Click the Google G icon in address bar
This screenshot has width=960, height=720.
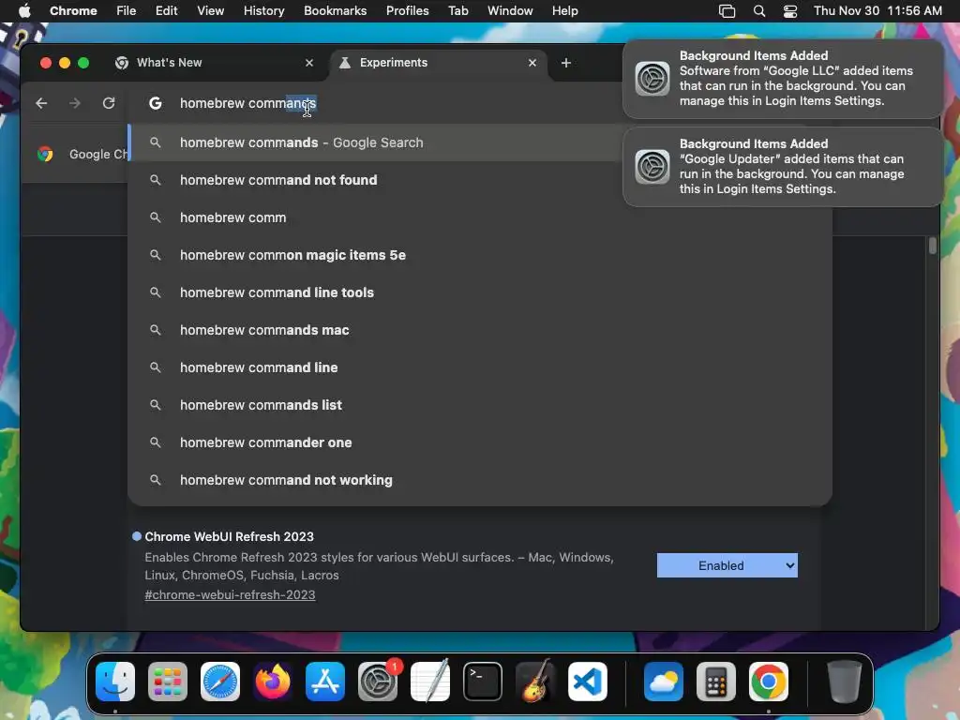pos(156,103)
